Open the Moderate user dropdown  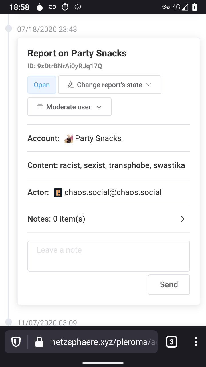pyautogui.click(x=70, y=107)
